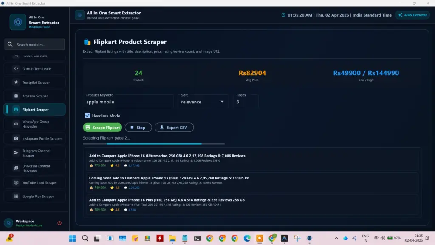Toggle the Headless Mode checkbox

[88, 116]
